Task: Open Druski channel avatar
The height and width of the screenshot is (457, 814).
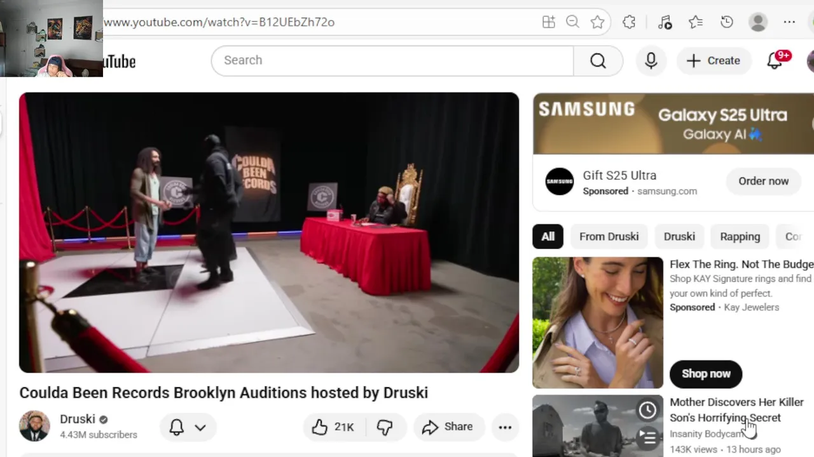Action: point(34,426)
